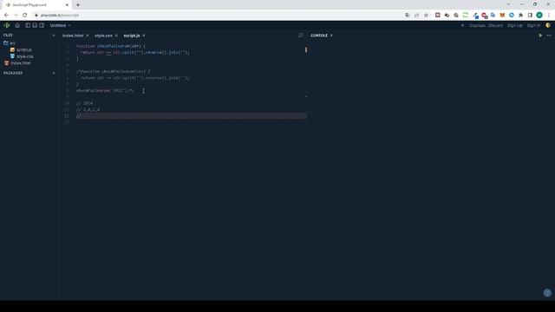Open the Courses link

click(x=477, y=25)
